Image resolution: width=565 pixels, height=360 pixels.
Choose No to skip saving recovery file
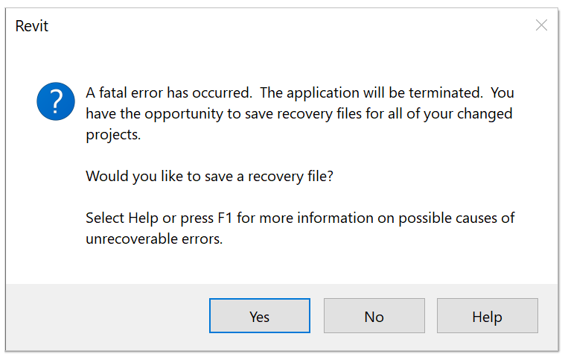(374, 316)
